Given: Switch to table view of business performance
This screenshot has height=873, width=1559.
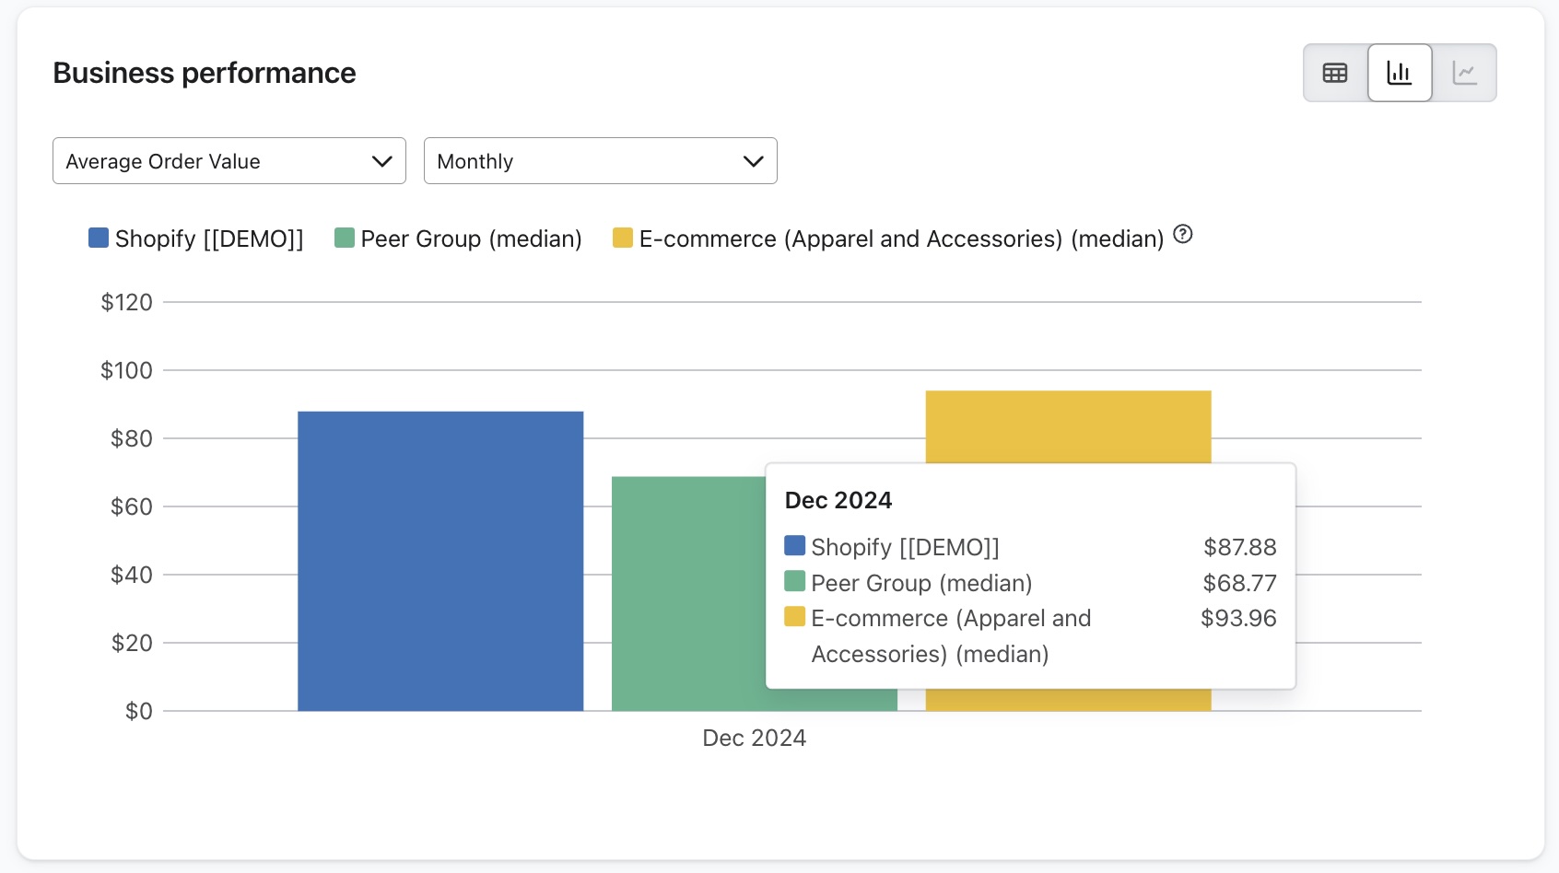Looking at the screenshot, I should [x=1335, y=72].
